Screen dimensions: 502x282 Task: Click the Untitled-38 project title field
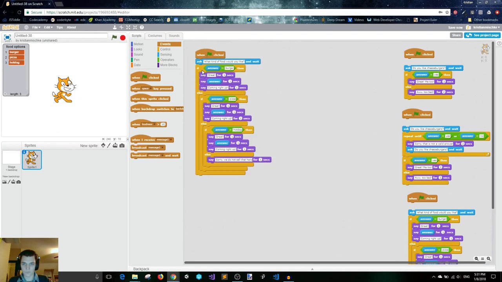click(x=61, y=36)
